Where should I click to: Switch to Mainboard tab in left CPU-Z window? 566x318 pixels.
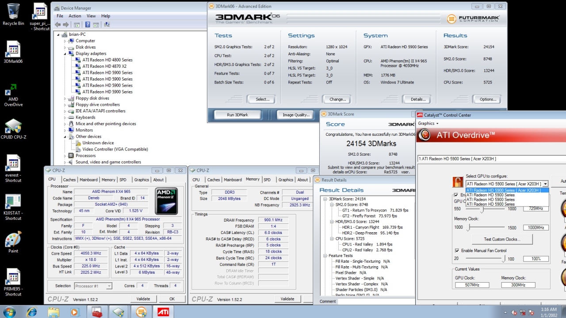pos(88,180)
